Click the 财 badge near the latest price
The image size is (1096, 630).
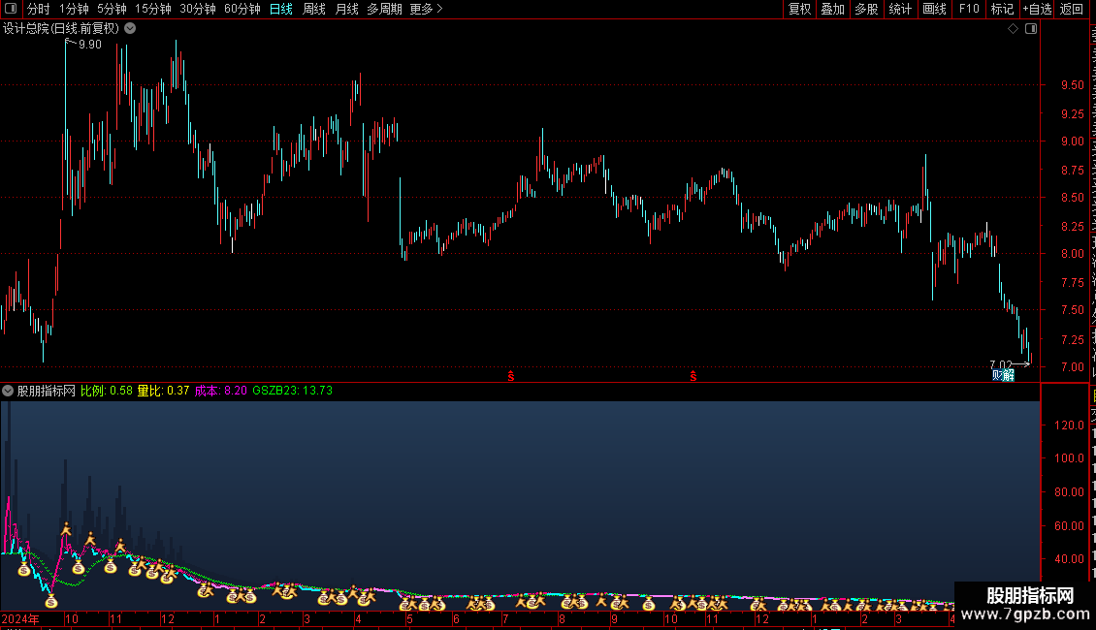click(x=997, y=376)
